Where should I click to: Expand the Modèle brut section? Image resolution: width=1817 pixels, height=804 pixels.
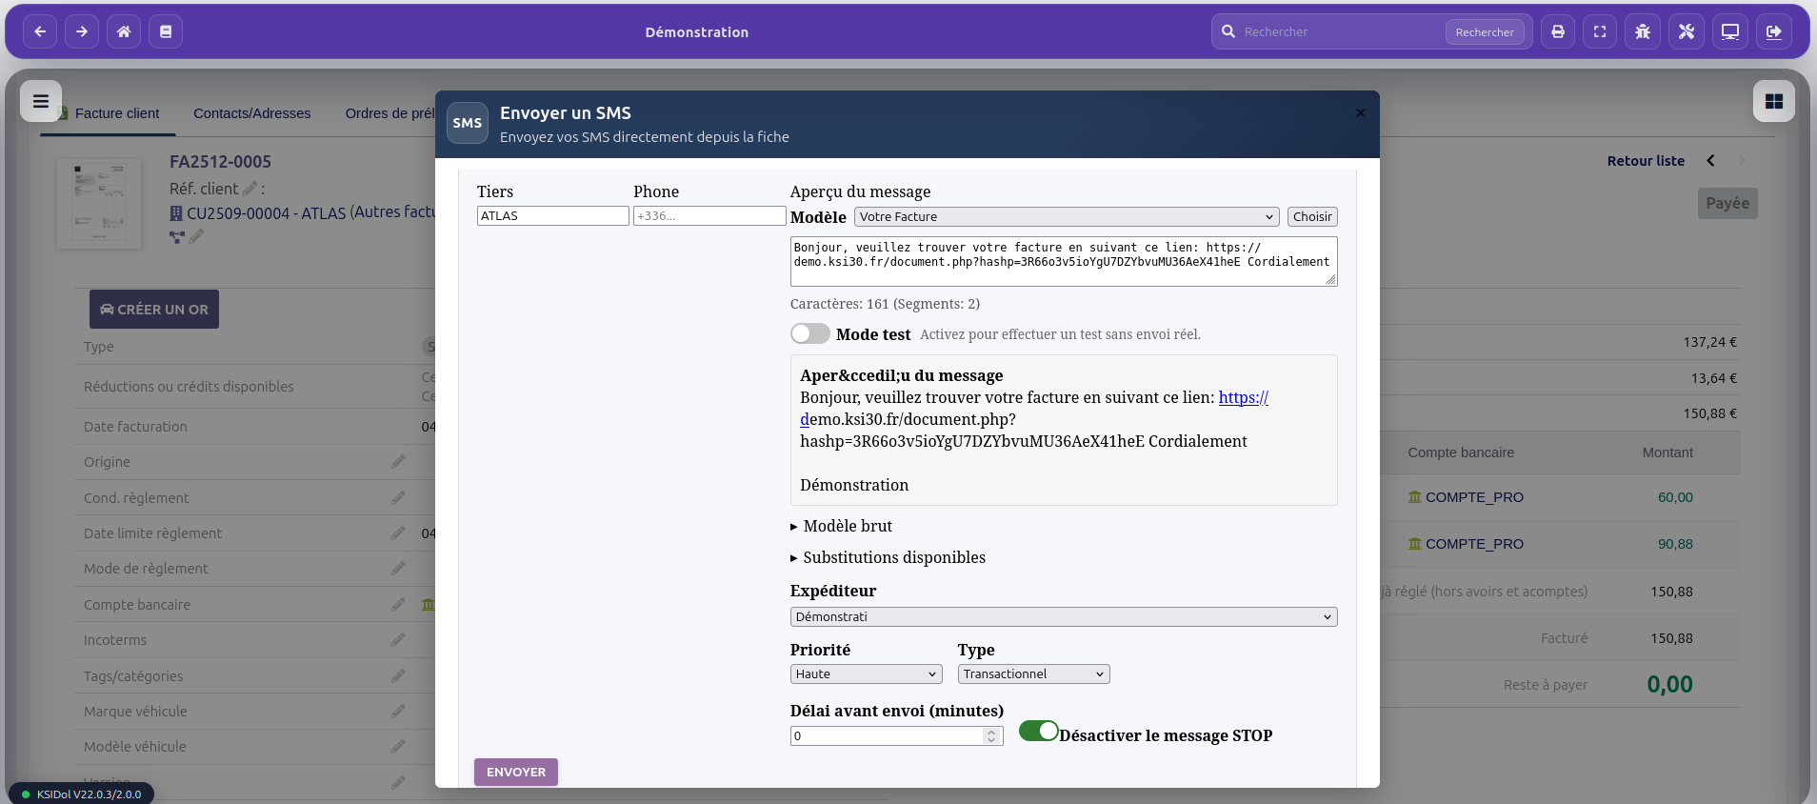(847, 526)
